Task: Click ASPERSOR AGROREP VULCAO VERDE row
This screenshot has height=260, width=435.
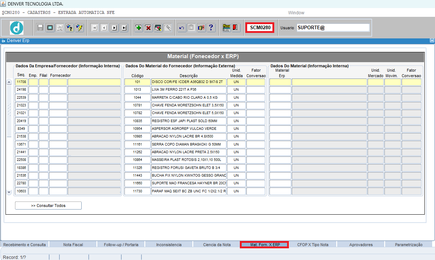Action: pyautogui.click(x=189, y=129)
